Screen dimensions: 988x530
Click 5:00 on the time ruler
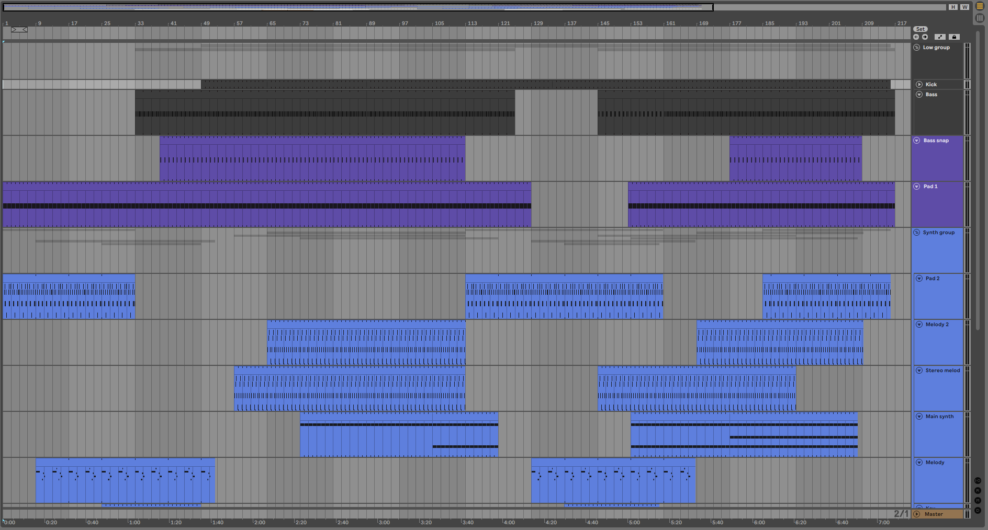pos(634,522)
